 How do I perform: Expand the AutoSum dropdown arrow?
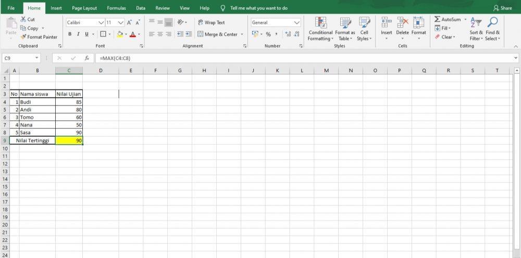tap(465, 20)
